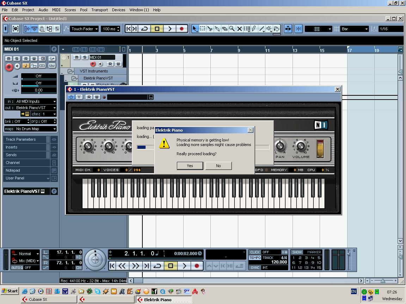Select the Glue tool
Image resolution: width=406 pixels, height=304 pixels.
click(217, 29)
